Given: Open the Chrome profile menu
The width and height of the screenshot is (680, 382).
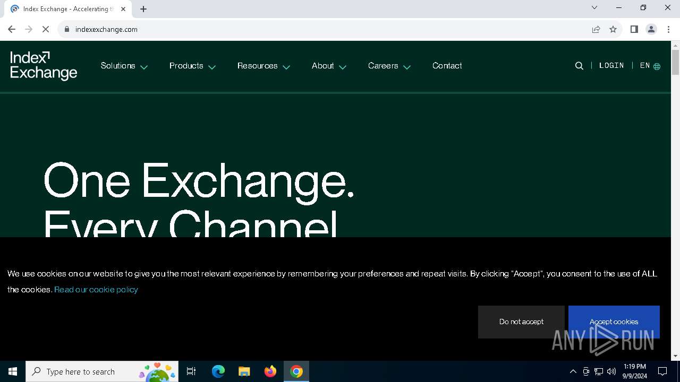Looking at the screenshot, I should (x=651, y=29).
